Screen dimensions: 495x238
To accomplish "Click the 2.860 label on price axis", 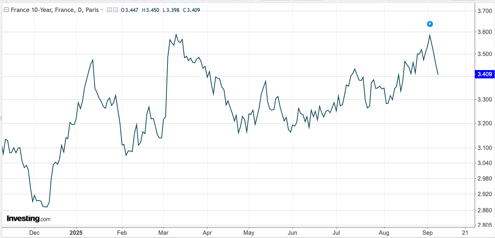I will 484,210.
